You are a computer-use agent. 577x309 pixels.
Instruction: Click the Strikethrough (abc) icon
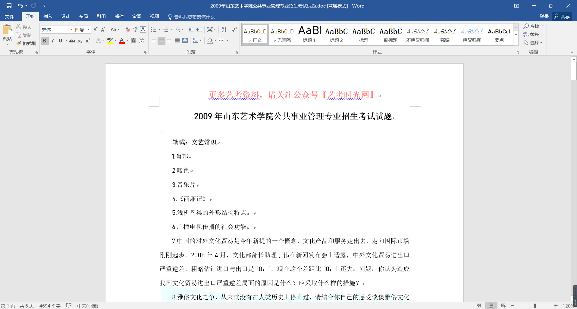[72, 41]
